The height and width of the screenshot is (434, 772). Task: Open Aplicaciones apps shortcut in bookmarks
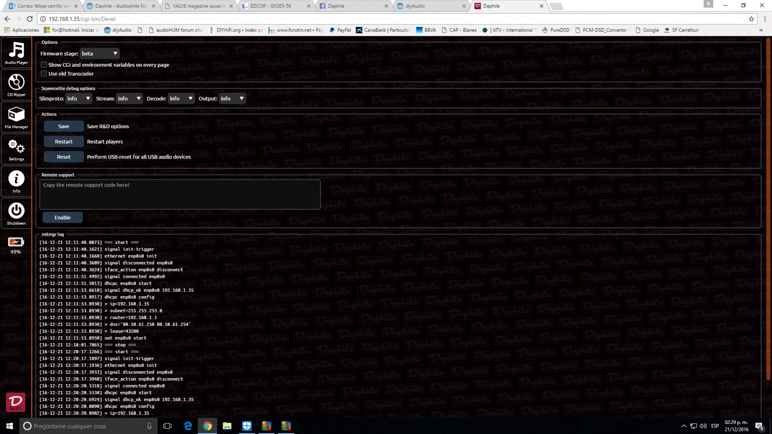click(x=21, y=30)
